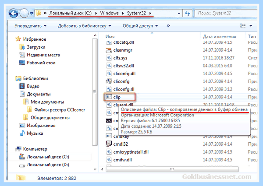Select the cliconfg.rll file icon
This screenshot has width=263, height=186.
click(109, 89)
